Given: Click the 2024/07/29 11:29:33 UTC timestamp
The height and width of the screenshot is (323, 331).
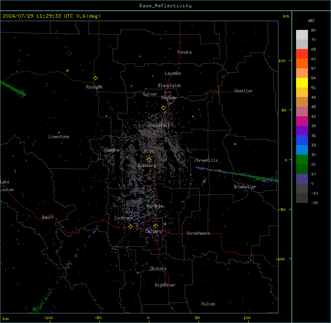Looking at the screenshot, I should click(38, 16).
